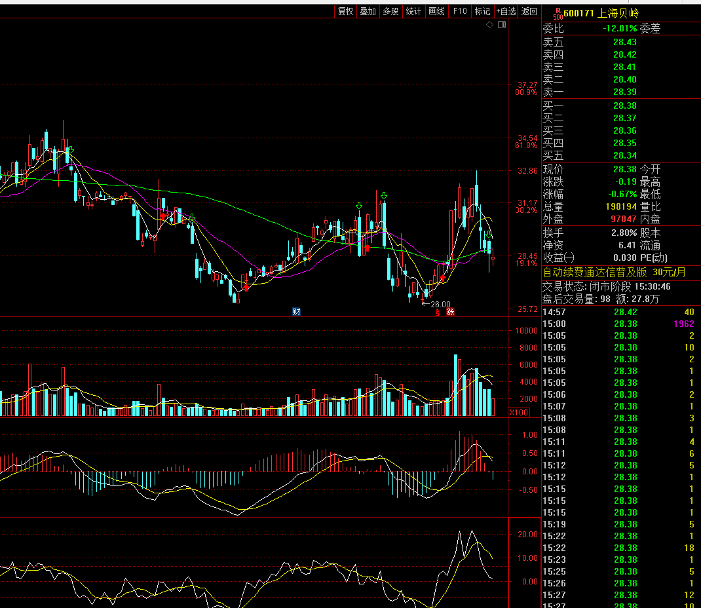Click the 25.72 price axis label

527,309
